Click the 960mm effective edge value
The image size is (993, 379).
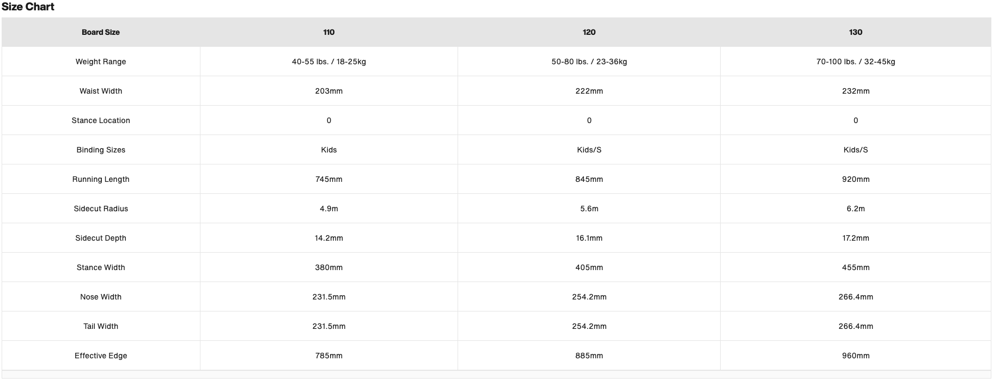855,356
